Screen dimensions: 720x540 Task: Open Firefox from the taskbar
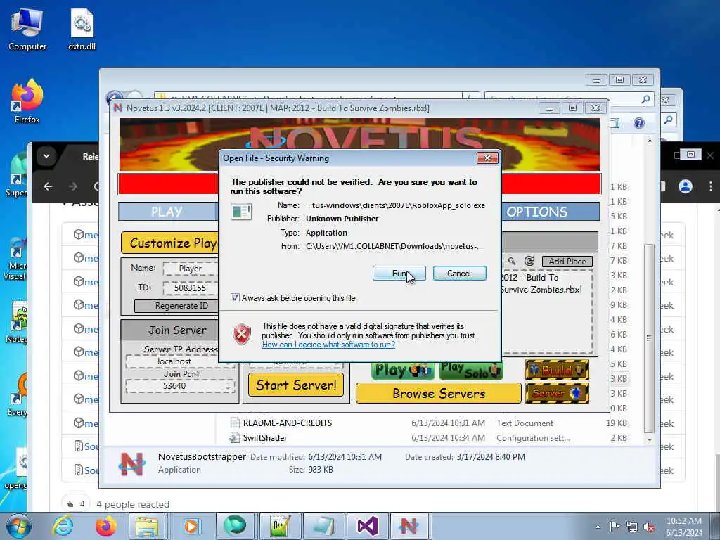click(105, 526)
